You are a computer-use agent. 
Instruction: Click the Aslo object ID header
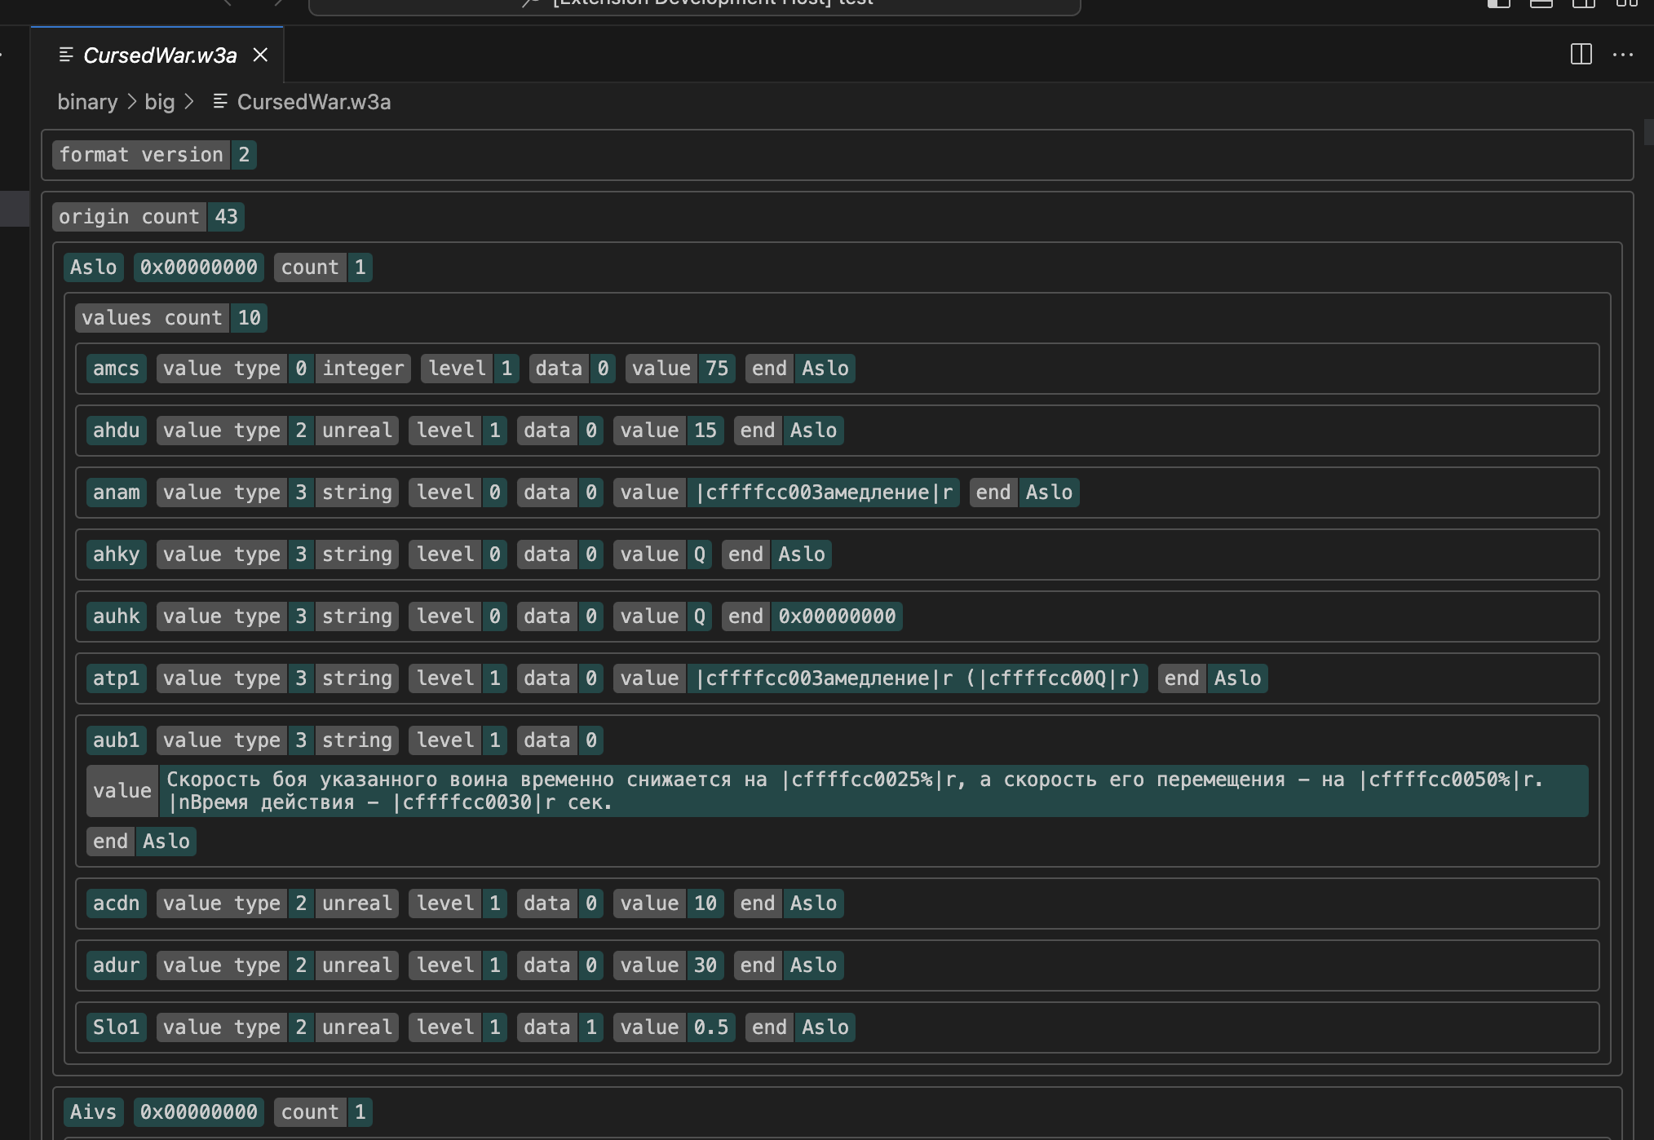[94, 267]
